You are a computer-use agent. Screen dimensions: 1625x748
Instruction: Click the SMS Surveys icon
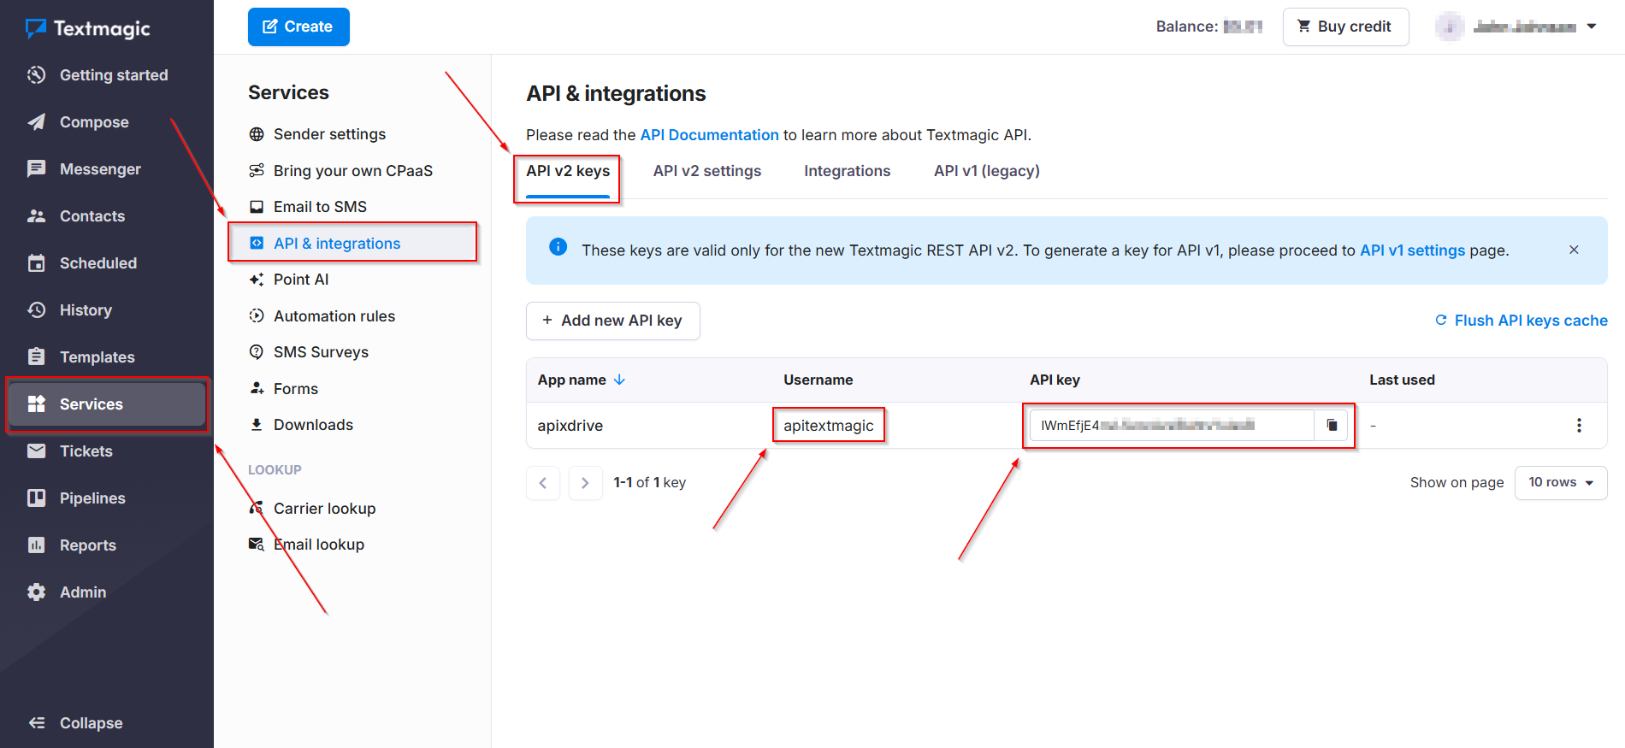(257, 352)
